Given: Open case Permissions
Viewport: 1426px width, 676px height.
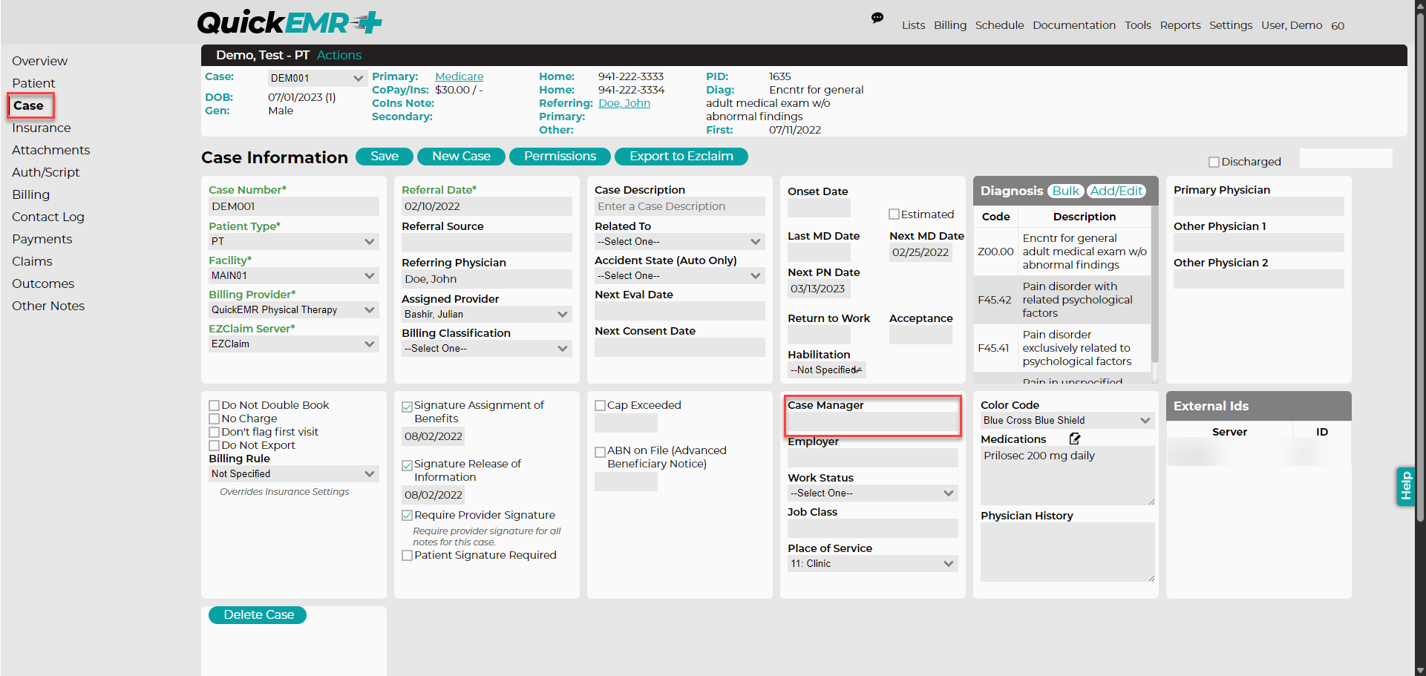Looking at the screenshot, I should tap(560, 157).
